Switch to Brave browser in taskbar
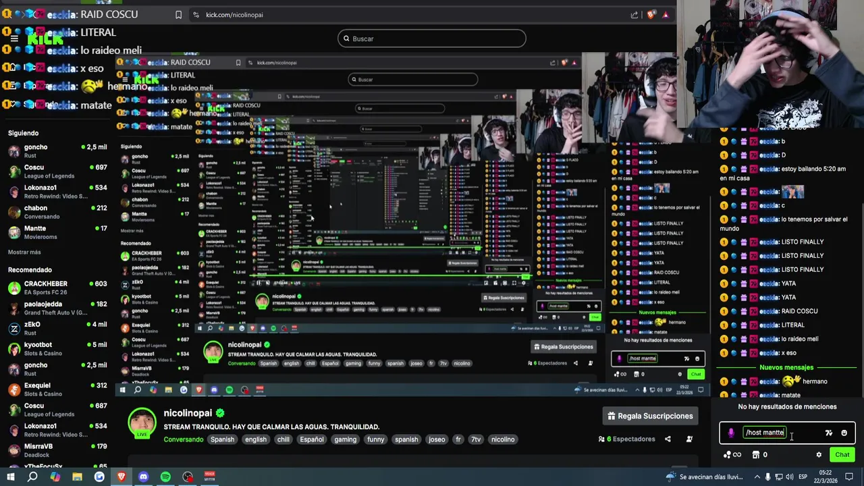Screen dimensions: 864x486 [x=122, y=477]
